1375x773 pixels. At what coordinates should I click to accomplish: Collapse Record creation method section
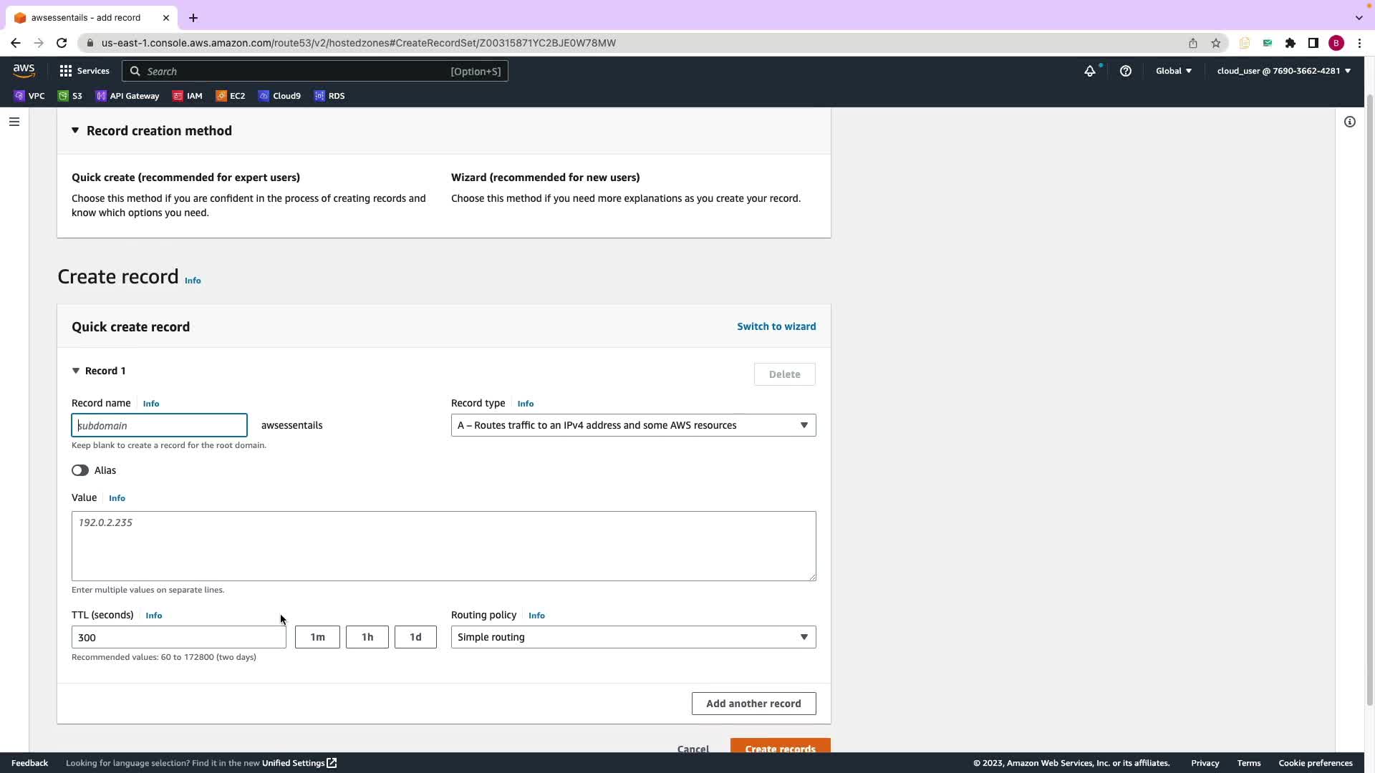coord(75,130)
